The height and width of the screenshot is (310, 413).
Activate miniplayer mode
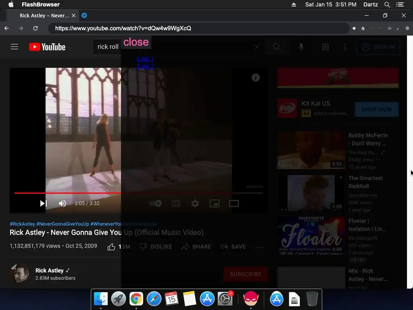215,203
